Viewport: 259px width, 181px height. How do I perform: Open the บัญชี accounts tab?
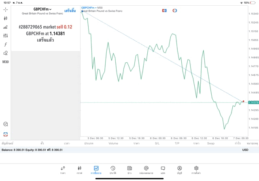click(180, 170)
